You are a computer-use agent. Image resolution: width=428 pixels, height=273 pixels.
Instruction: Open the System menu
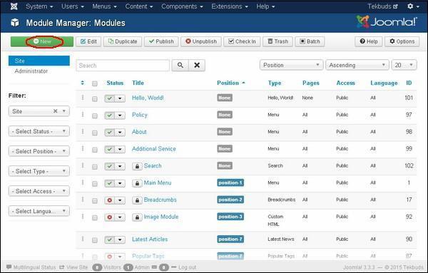39,6
